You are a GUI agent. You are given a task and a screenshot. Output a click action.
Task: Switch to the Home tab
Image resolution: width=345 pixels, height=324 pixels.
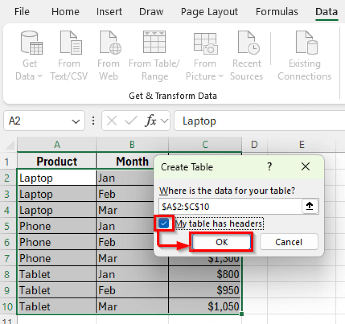tap(65, 12)
